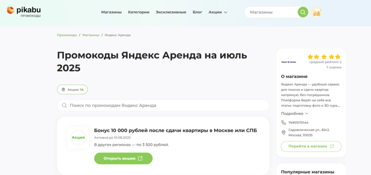Click magnifier icon in promo code search
The height and width of the screenshot is (175, 371).
(65, 105)
